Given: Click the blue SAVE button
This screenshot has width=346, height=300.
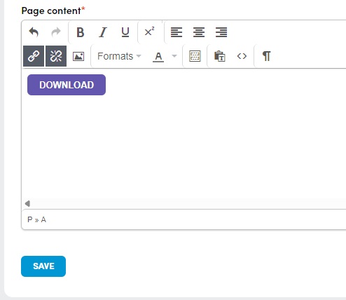Looking at the screenshot, I should point(43,266).
